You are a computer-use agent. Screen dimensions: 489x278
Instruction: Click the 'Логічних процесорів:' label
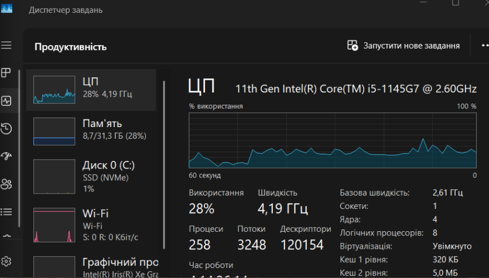click(381, 233)
